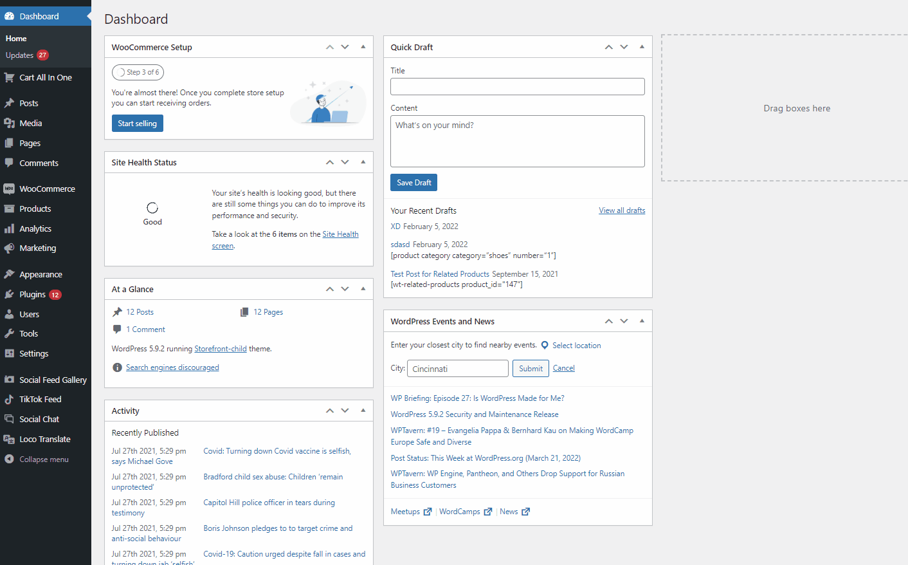908x565 pixels.
Task: Submit the city for nearby events
Action: 531,369
